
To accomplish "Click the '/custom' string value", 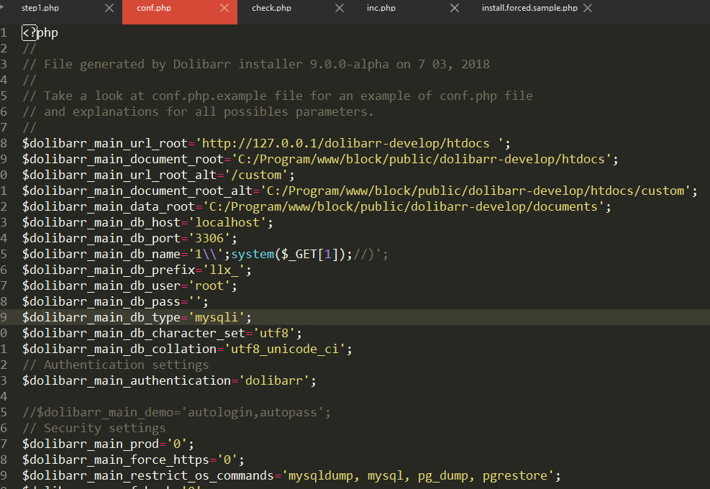I will (x=260, y=175).
